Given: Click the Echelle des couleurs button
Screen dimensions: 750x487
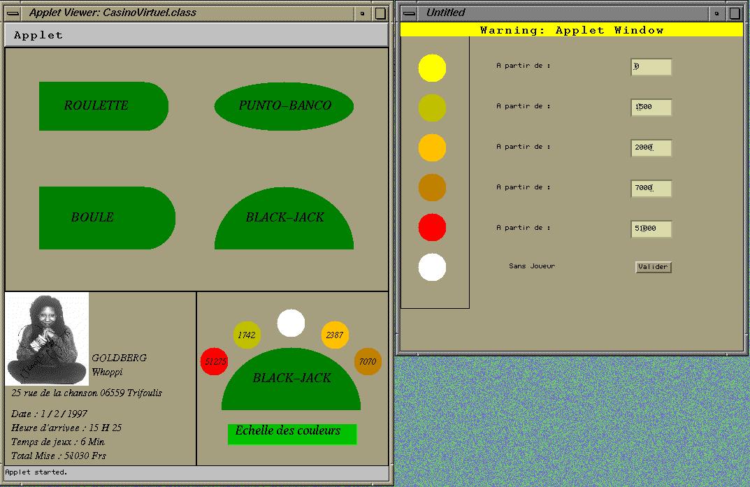Looking at the screenshot, I should point(291,433).
